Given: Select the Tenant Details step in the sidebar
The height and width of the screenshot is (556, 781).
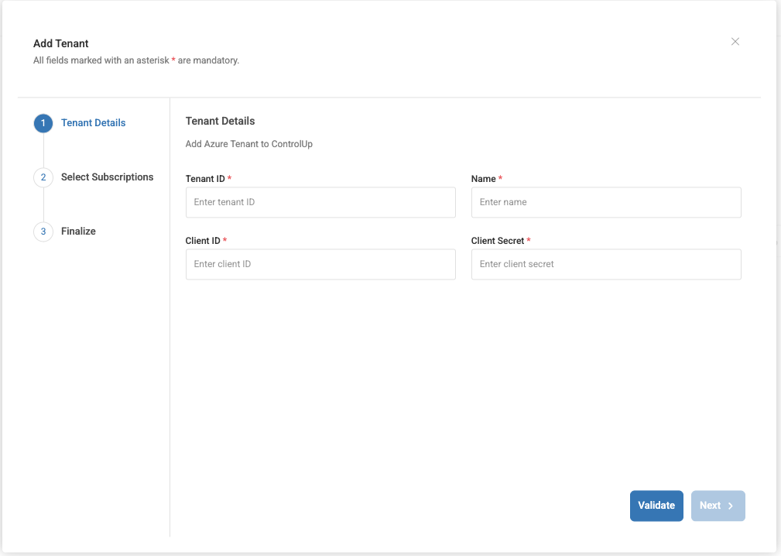Looking at the screenshot, I should 93,122.
